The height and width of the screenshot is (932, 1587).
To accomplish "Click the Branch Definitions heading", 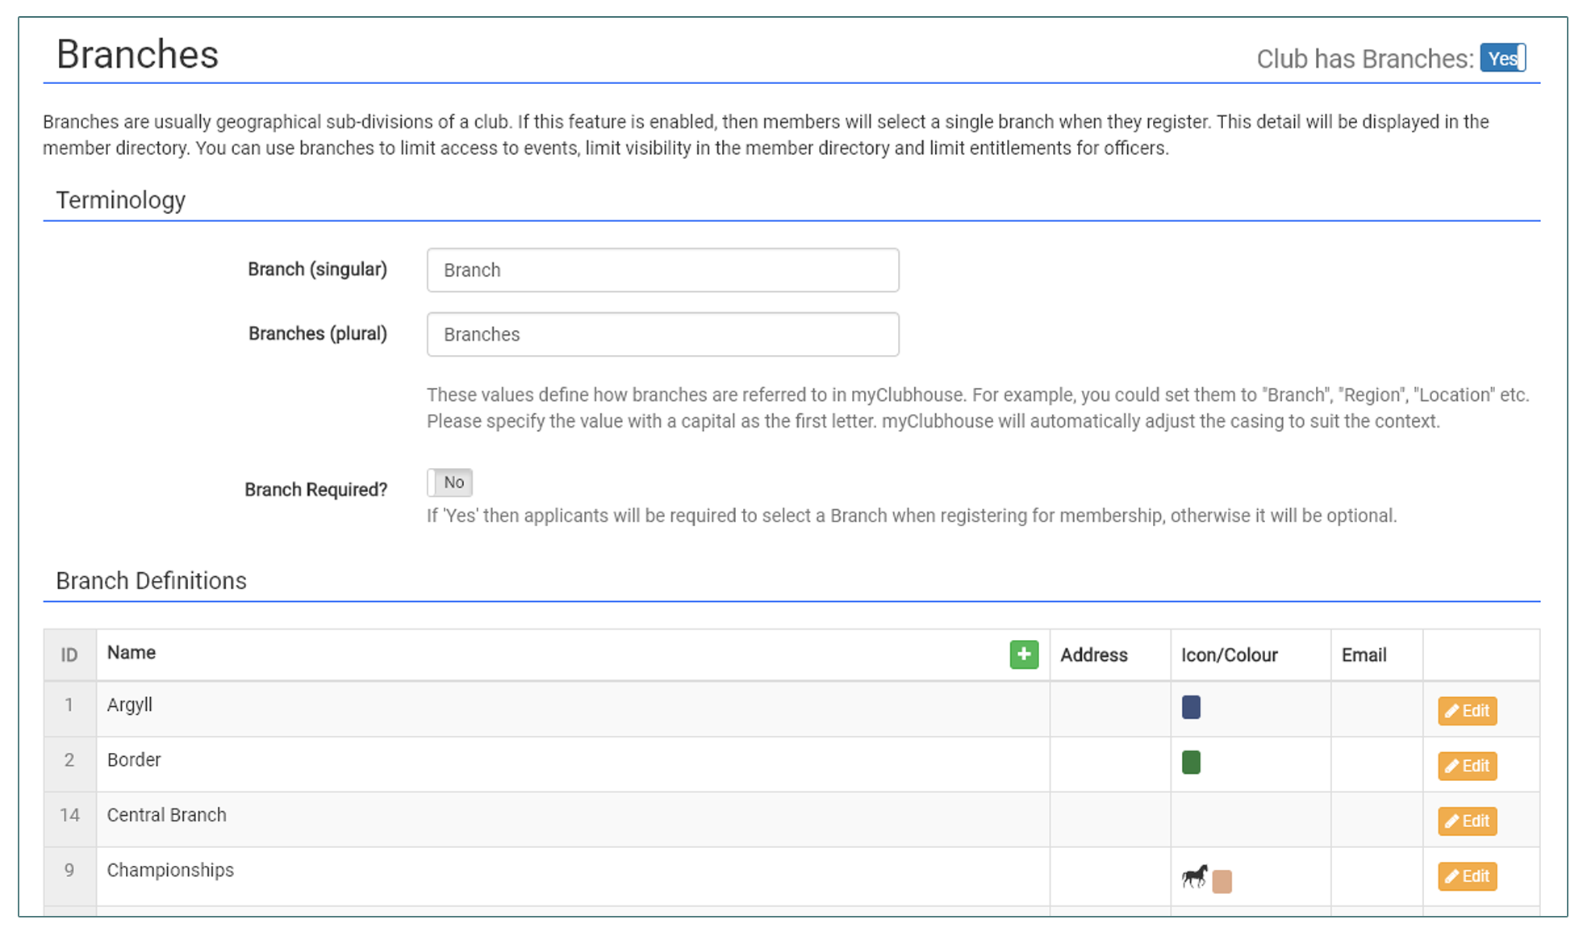I will (x=151, y=580).
